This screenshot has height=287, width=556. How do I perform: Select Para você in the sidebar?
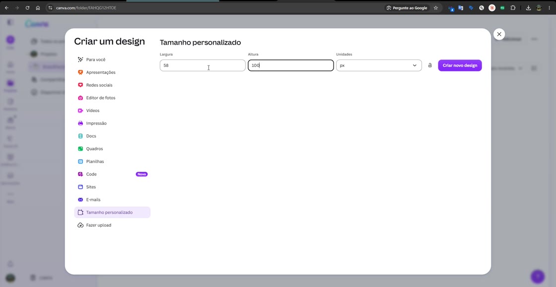tap(96, 59)
